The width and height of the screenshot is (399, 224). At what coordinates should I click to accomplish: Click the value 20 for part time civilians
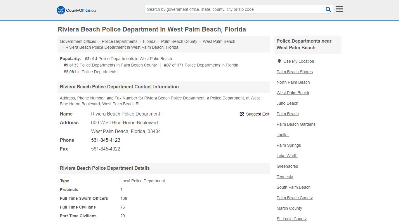(x=122, y=216)
